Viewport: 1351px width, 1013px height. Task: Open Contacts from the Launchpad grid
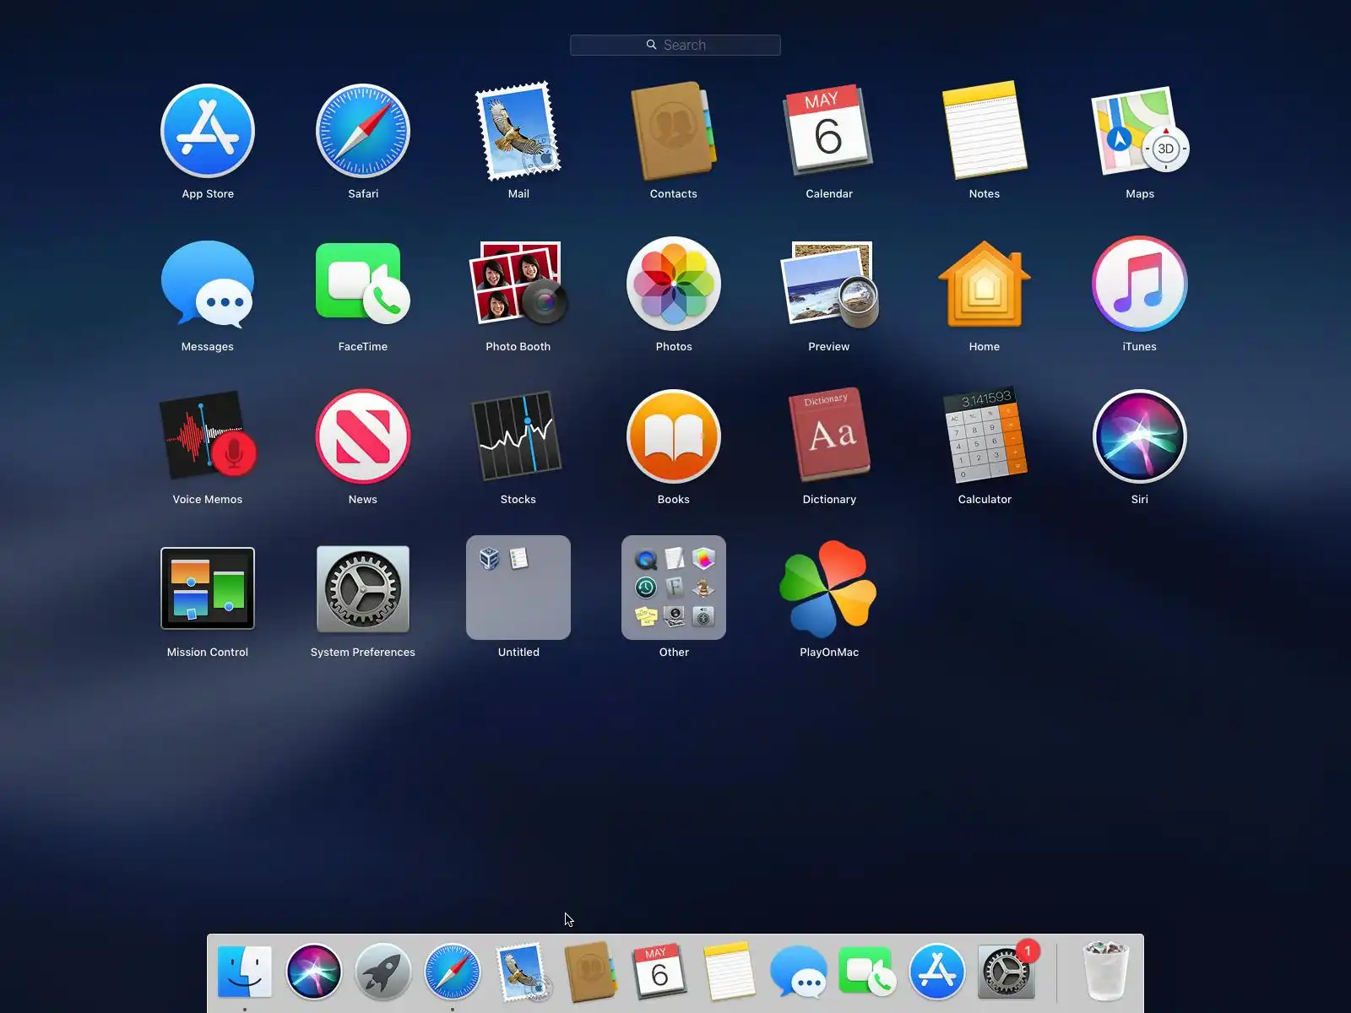pyautogui.click(x=674, y=131)
